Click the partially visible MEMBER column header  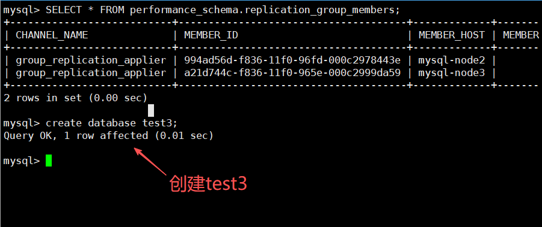[521, 35]
